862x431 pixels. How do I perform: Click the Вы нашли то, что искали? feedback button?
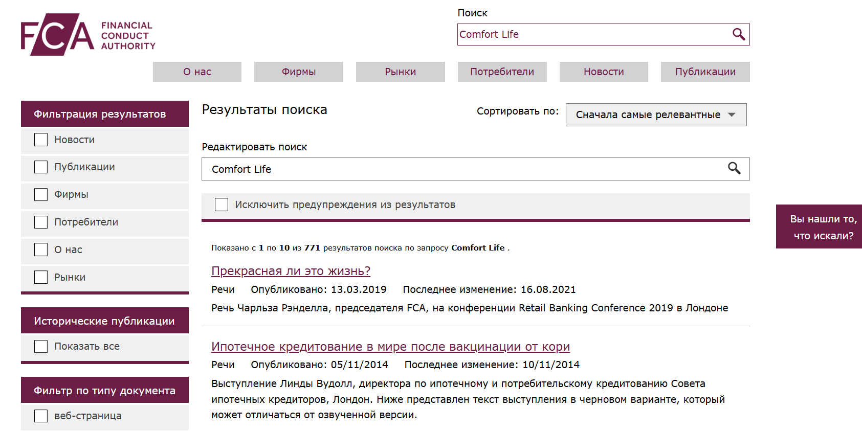point(819,227)
